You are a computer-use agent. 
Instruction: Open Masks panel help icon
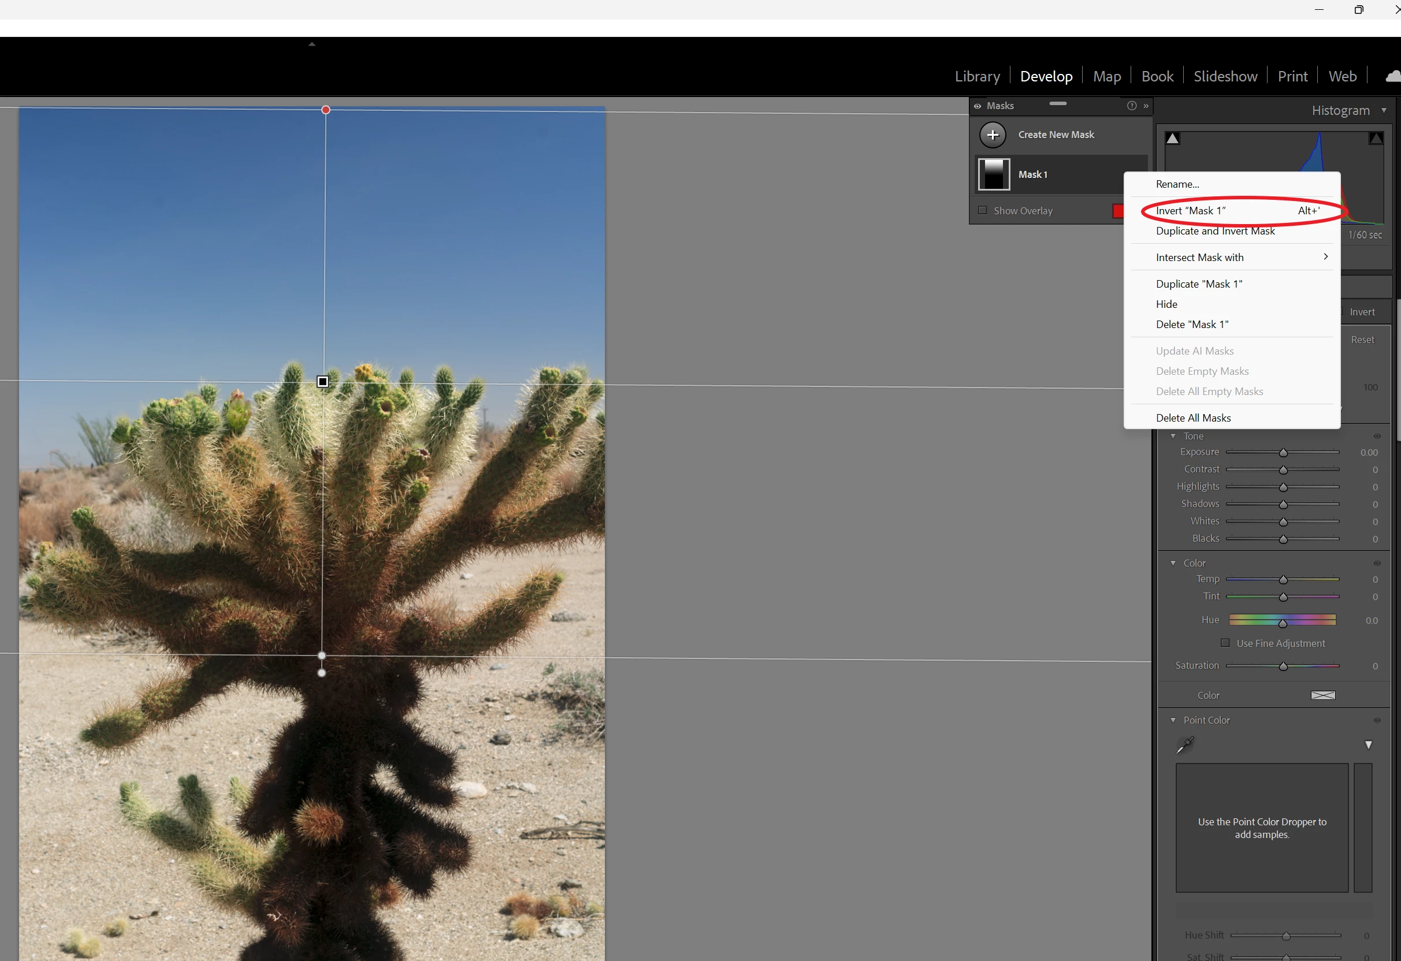coord(1132,106)
